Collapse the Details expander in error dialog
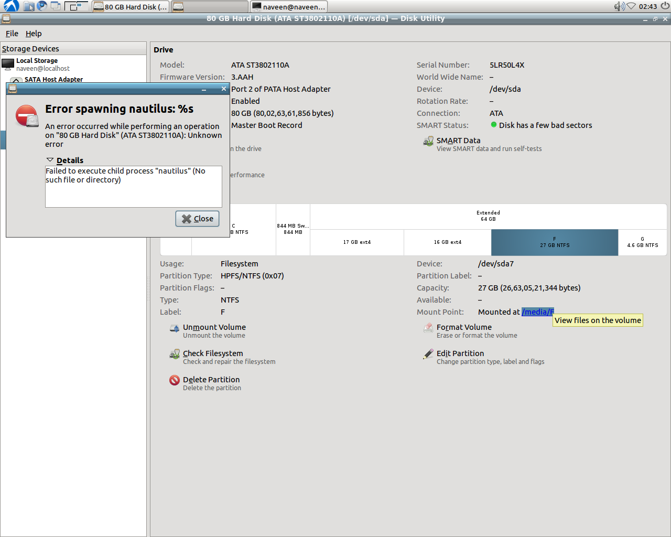Image resolution: width=671 pixels, height=537 pixels. pyautogui.click(x=50, y=160)
